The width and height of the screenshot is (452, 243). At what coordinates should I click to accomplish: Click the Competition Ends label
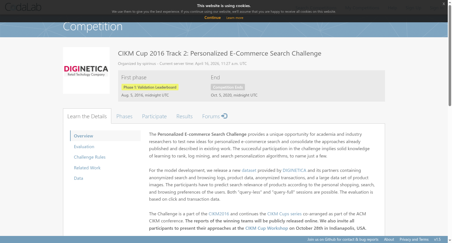click(228, 87)
